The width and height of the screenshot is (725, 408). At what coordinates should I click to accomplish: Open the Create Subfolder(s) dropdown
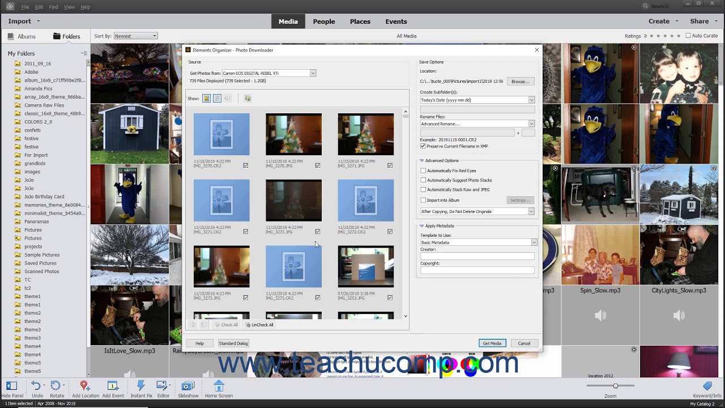(x=477, y=100)
